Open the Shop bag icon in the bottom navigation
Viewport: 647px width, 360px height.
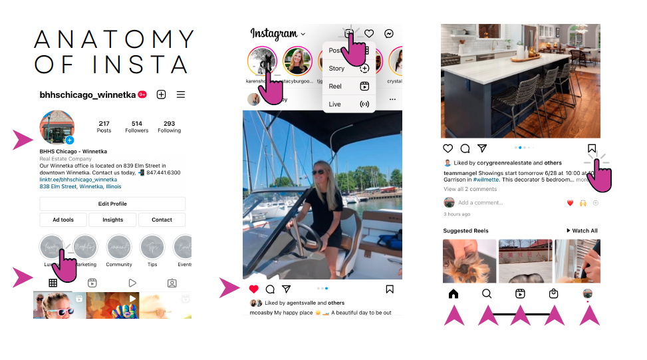(x=554, y=293)
